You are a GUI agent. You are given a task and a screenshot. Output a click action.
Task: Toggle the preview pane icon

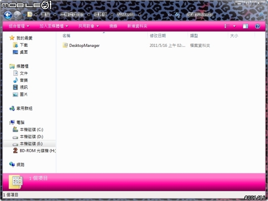245,26
